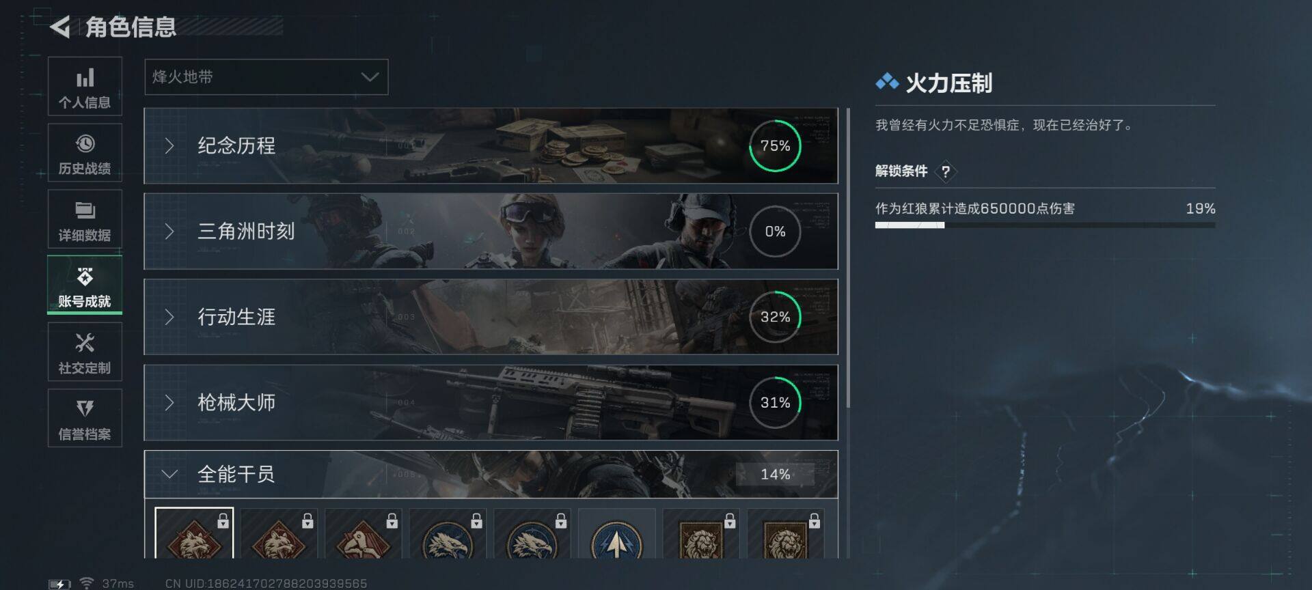Open the 个人信息 sidebar tab

click(x=85, y=86)
